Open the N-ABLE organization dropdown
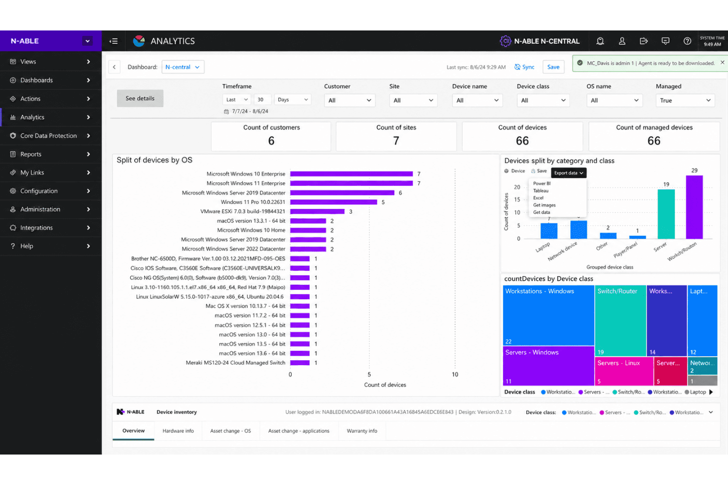The width and height of the screenshot is (728, 485). point(88,41)
